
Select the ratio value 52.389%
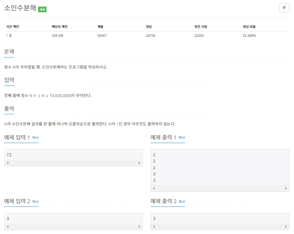coord(249,36)
